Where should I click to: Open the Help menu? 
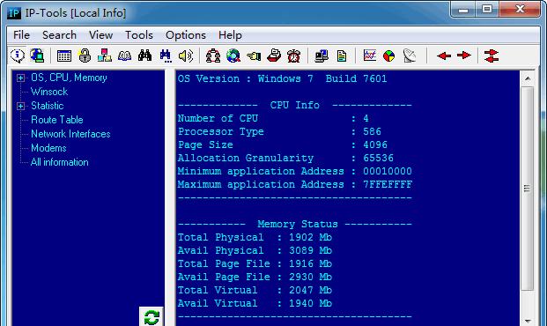click(x=230, y=35)
